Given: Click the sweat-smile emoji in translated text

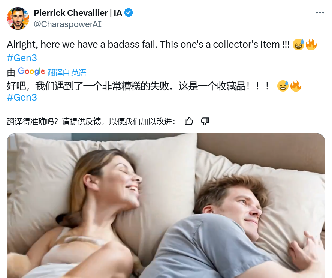Looking at the screenshot, I should click(x=283, y=86).
